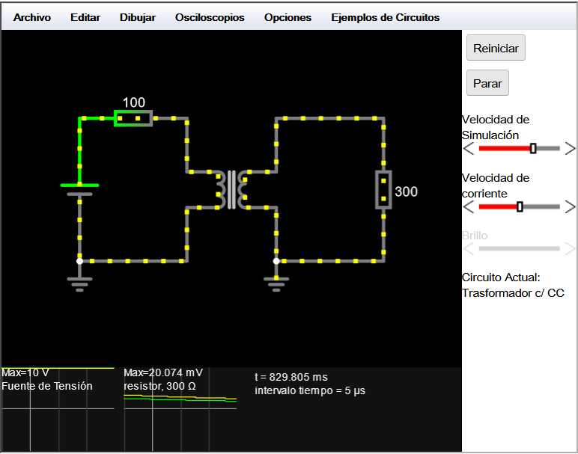Click the Trasformador c/ CC circuit name
578x454 pixels.
[x=513, y=293]
